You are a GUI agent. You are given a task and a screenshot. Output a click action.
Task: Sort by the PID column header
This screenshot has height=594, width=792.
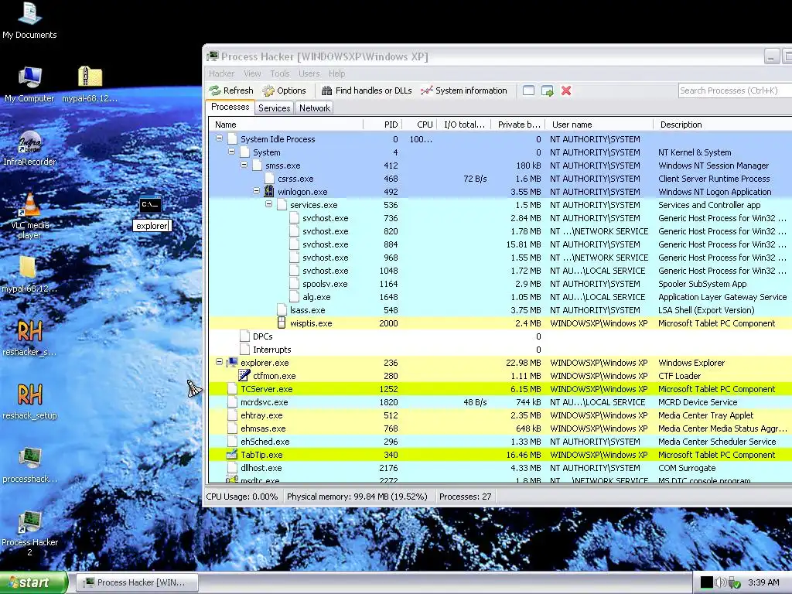[x=382, y=125]
